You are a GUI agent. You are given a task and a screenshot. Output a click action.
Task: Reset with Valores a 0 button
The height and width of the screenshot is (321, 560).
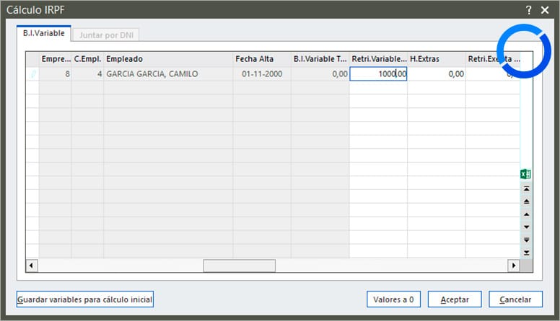click(x=393, y=299)
